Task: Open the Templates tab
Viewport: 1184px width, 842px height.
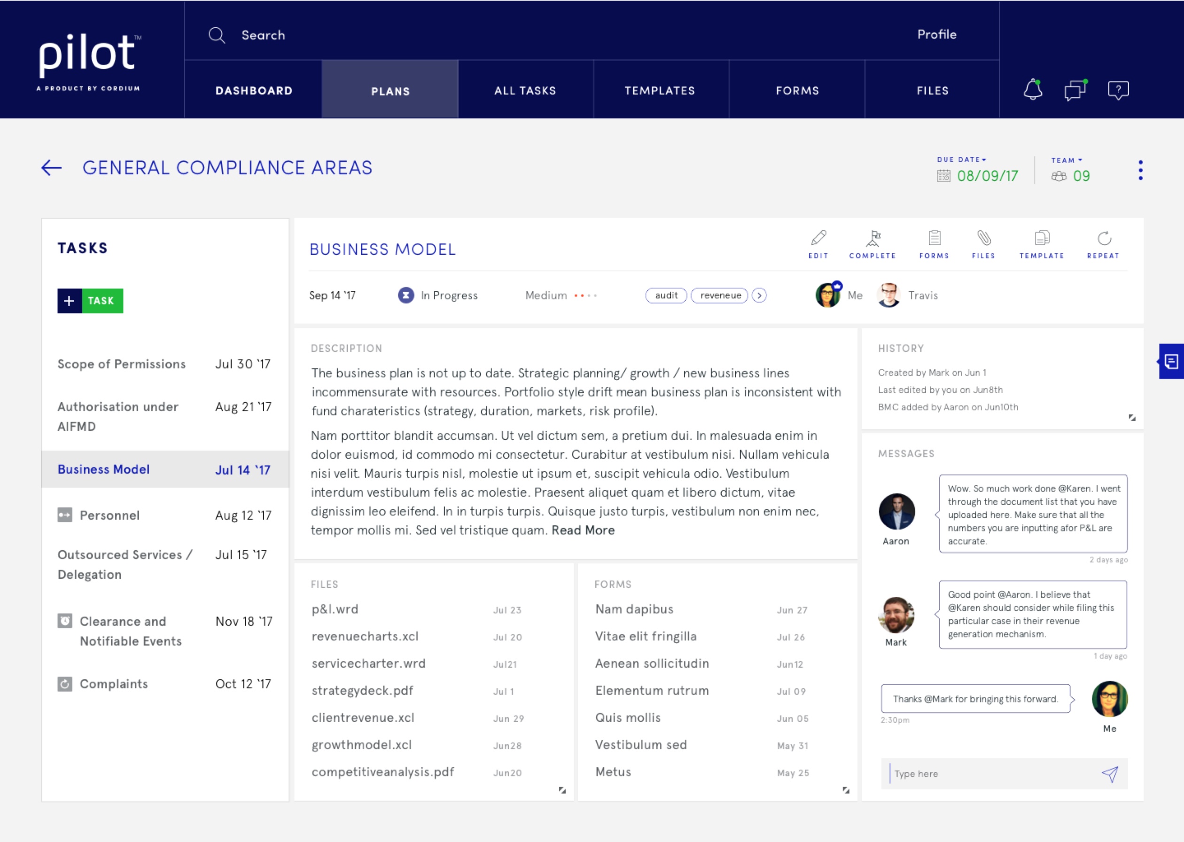Action: click(x=659, y=91)
